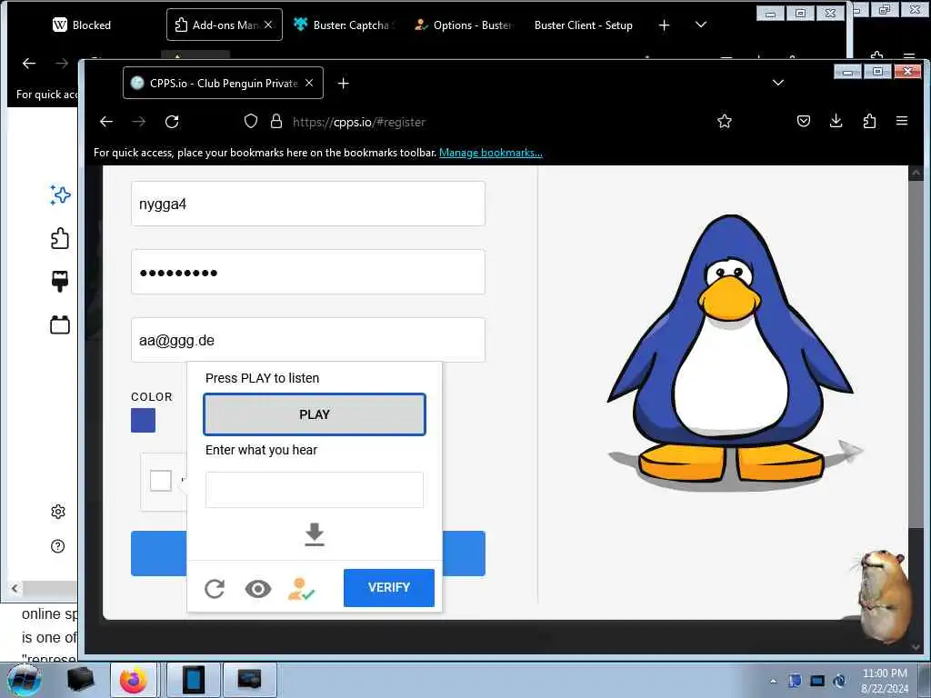Image resolution: width=931 pixels, height=698 pixels.
Task: Open the tablet device app on taskbar
Action: 193,680
